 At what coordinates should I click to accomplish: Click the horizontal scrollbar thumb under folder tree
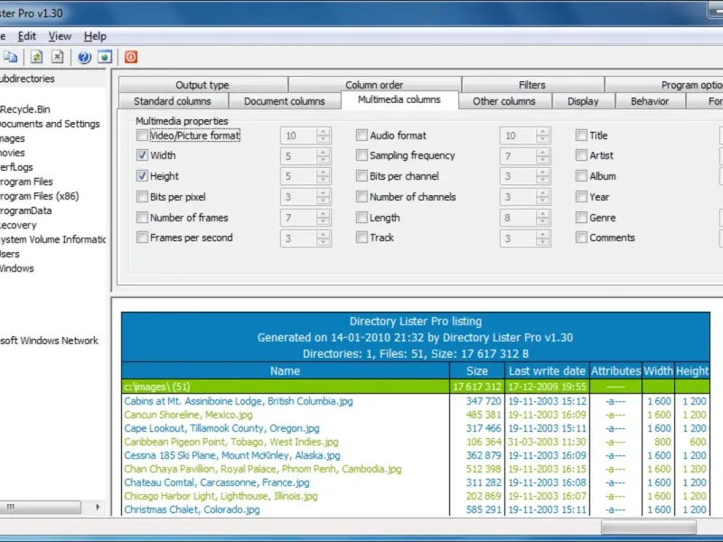pos(40,507)
